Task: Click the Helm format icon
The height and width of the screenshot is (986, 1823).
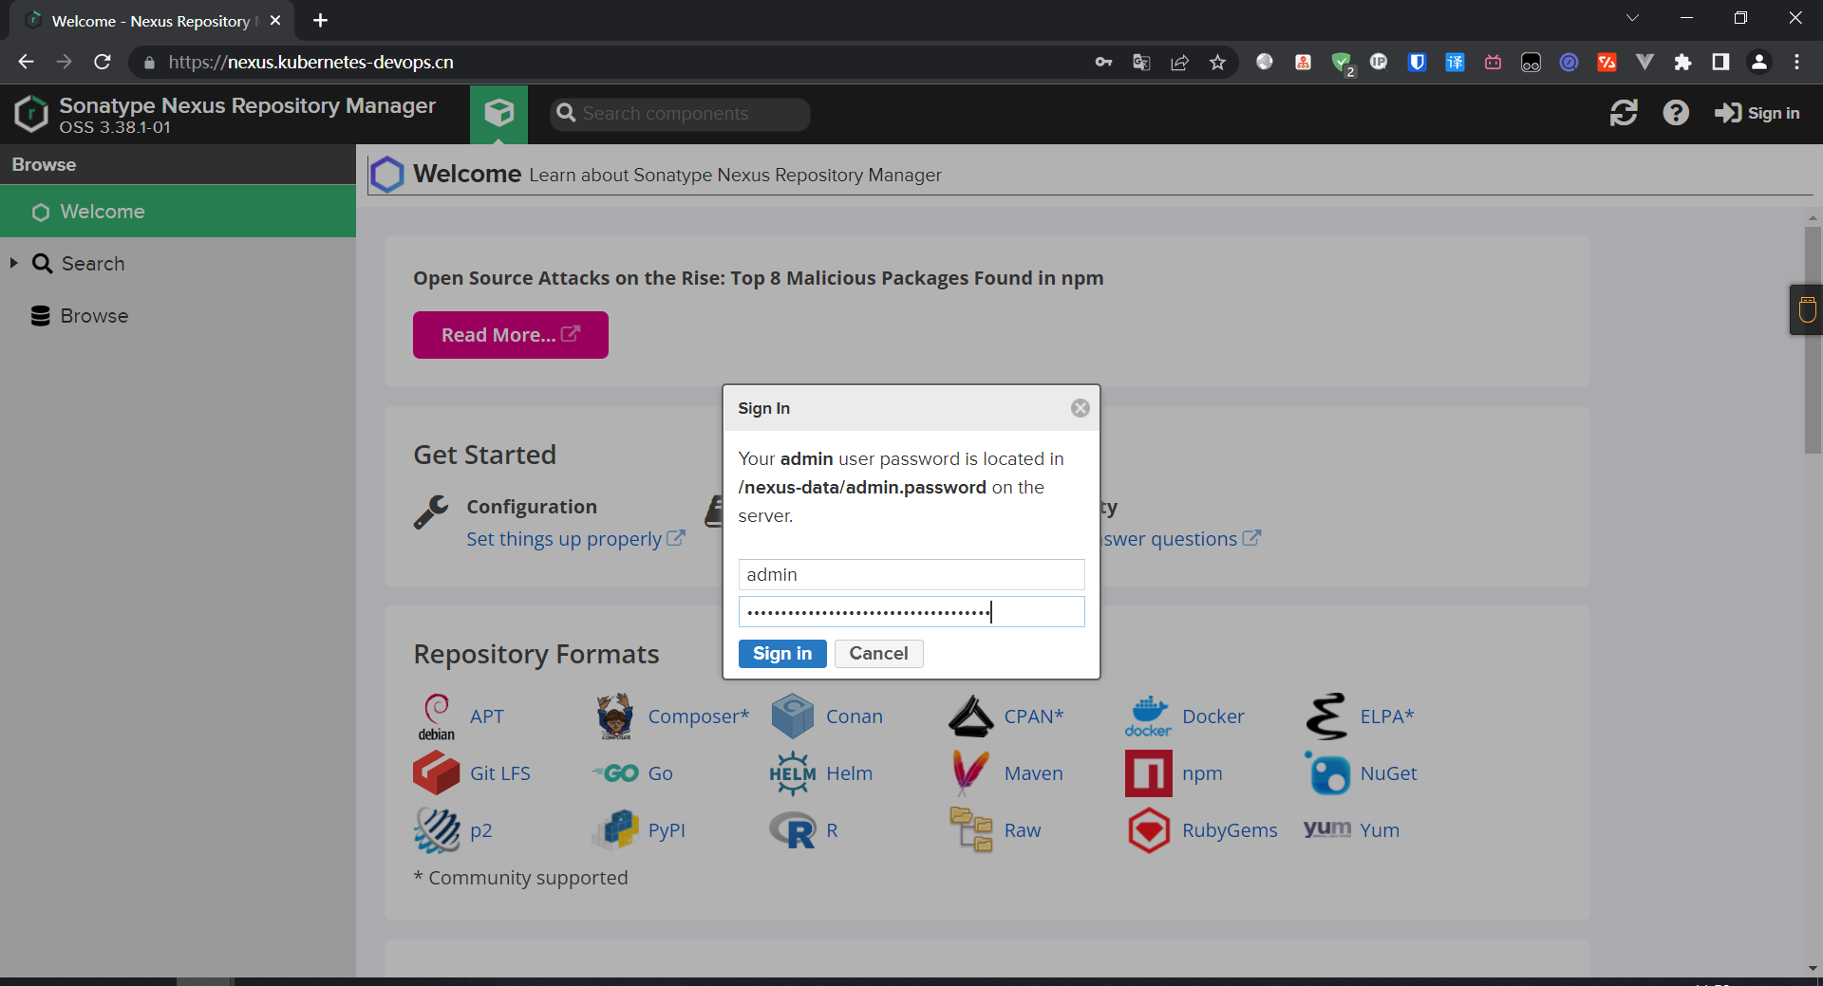Action: (793, 773)
